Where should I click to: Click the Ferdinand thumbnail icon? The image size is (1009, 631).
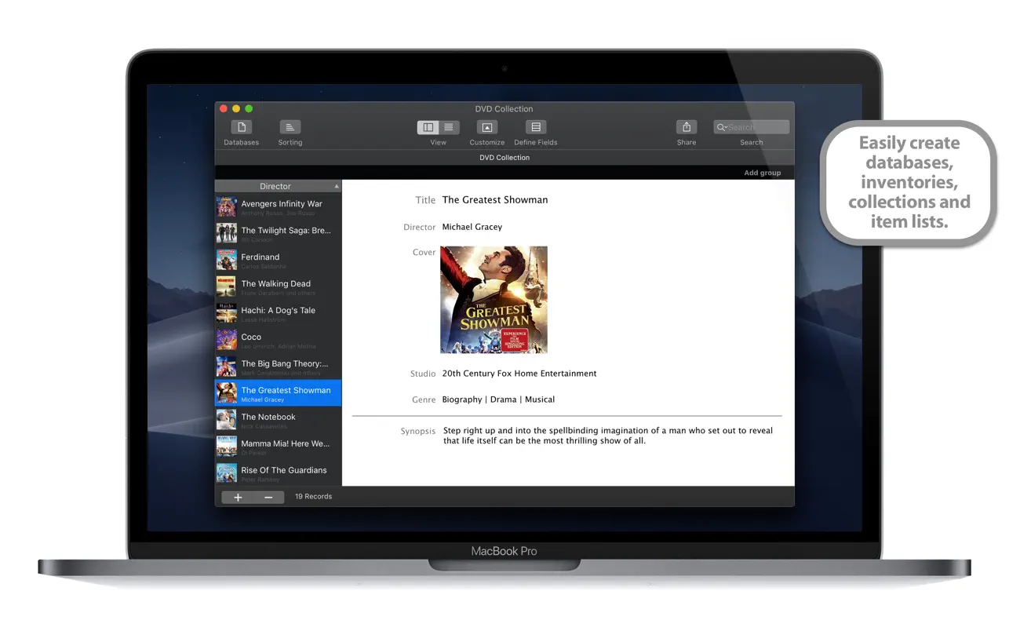227,261
